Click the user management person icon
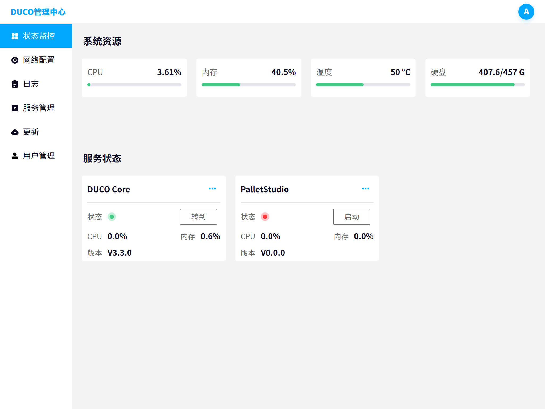 [x=15, y=156]
